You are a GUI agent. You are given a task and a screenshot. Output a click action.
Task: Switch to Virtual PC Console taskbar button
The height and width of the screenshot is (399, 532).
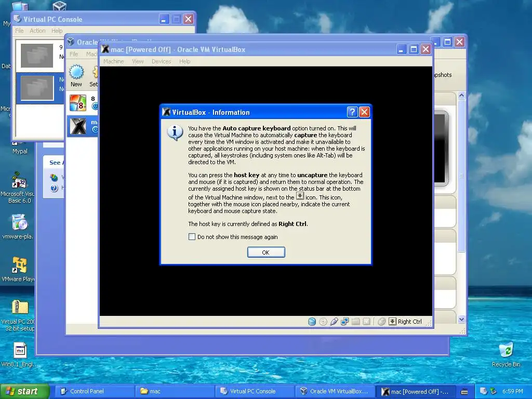(255, 391)
